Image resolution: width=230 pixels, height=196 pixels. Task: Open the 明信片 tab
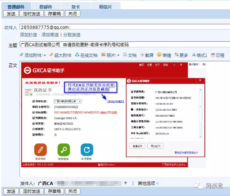[x=106, y=7]
